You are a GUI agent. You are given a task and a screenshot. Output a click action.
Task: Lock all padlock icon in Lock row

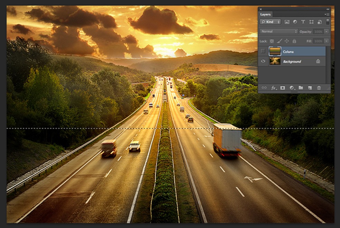(294, 41)
